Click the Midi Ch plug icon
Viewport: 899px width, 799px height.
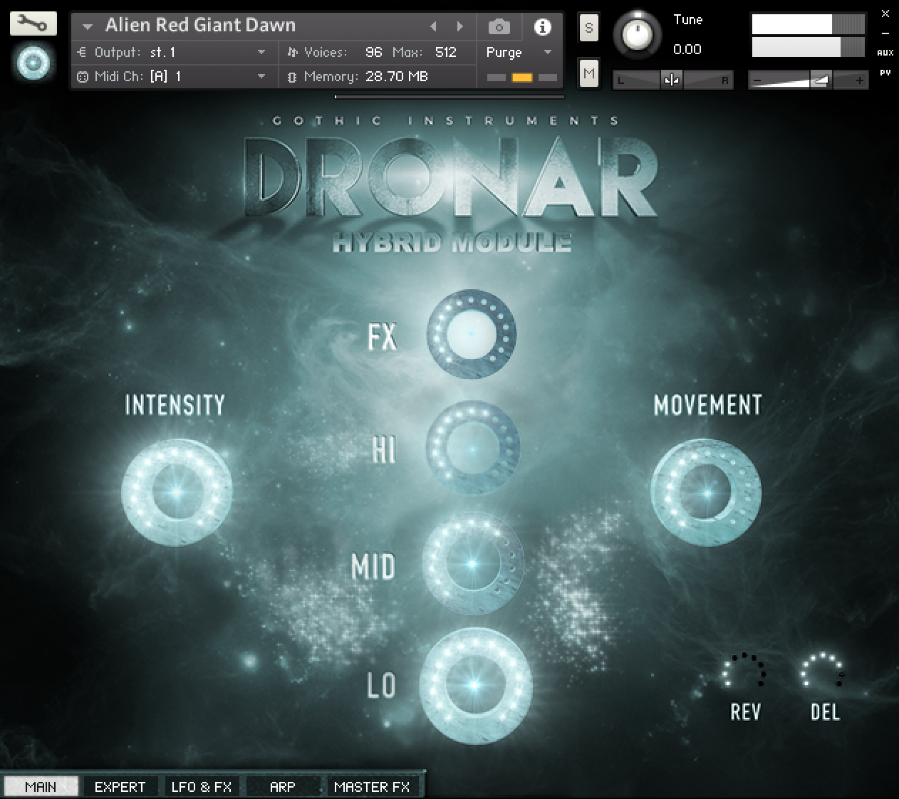point(82,76)
